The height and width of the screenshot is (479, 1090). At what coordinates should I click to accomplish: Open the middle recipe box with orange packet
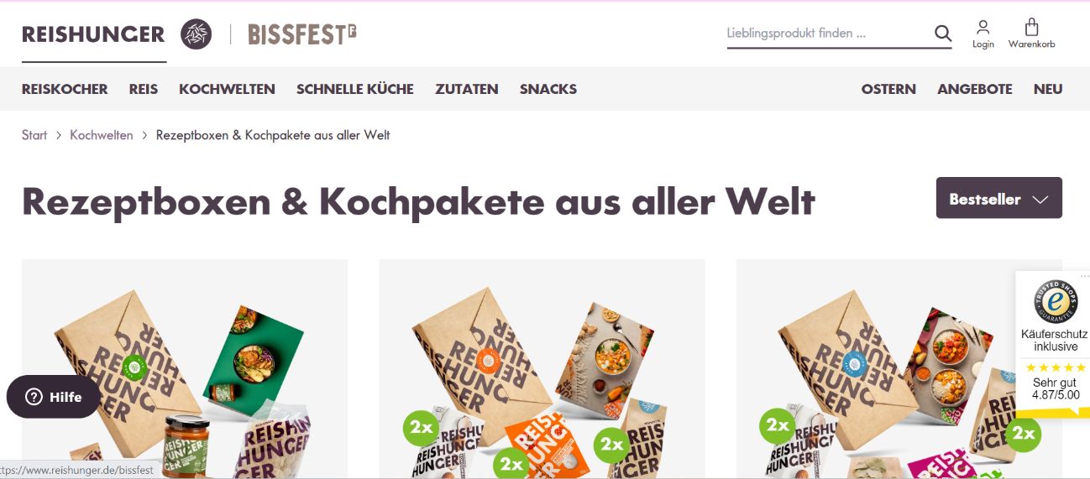pos(542,369)
